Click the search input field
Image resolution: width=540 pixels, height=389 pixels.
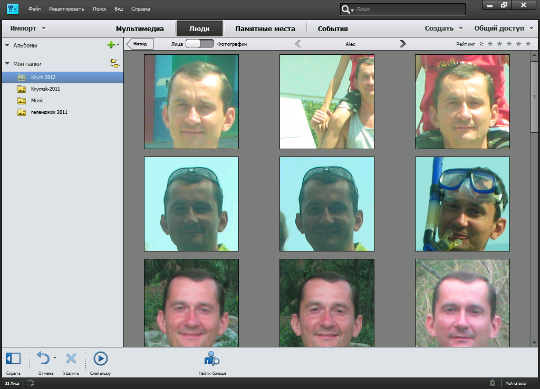coord(409,9)
